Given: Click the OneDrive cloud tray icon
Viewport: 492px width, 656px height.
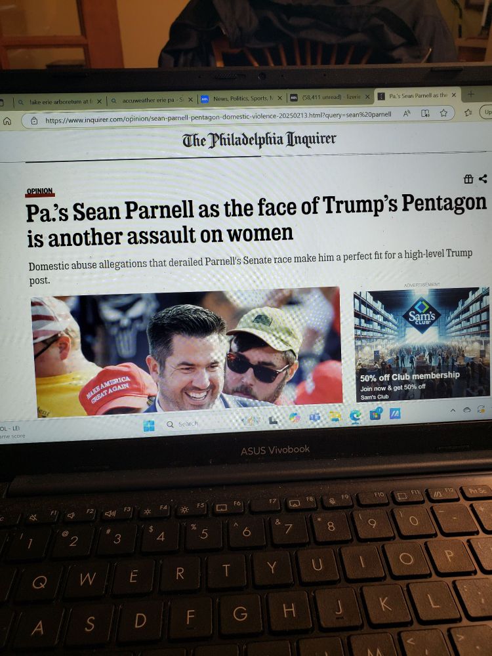Looking at the screenshot, I should [467, 410].
